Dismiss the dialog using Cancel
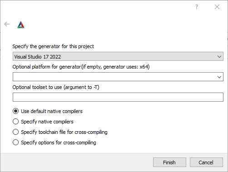The image size is (228, 172). click(x=206, y=162)
